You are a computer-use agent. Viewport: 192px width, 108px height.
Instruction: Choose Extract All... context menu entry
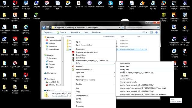point(94,49)
